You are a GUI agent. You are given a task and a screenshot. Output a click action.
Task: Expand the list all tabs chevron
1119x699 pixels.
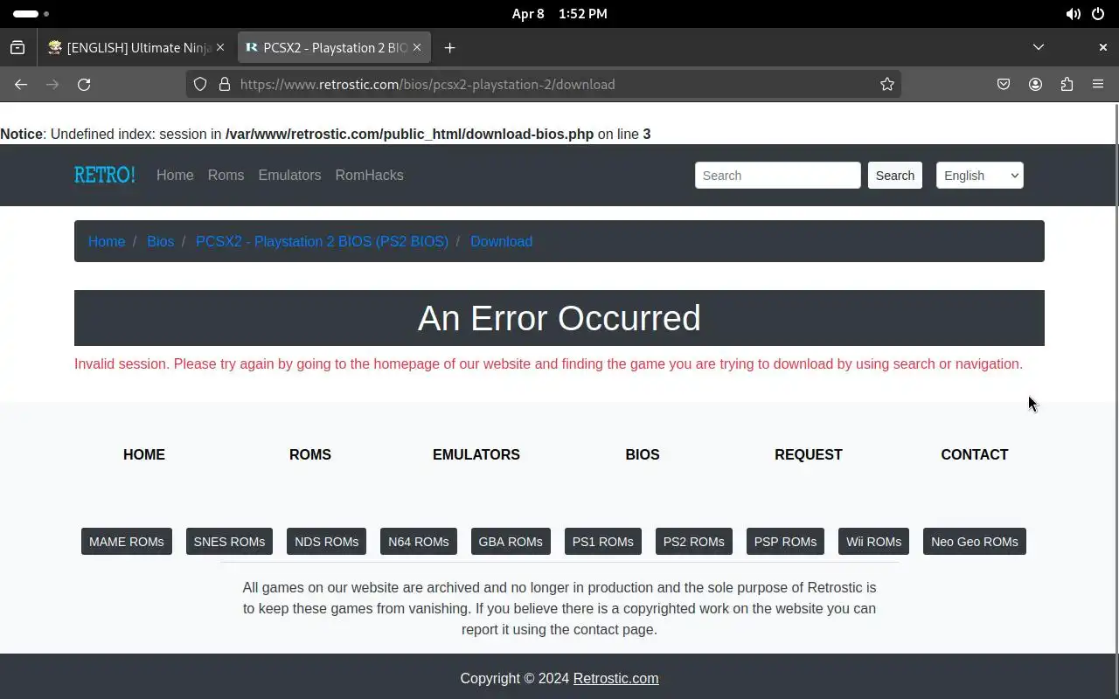1039,47
